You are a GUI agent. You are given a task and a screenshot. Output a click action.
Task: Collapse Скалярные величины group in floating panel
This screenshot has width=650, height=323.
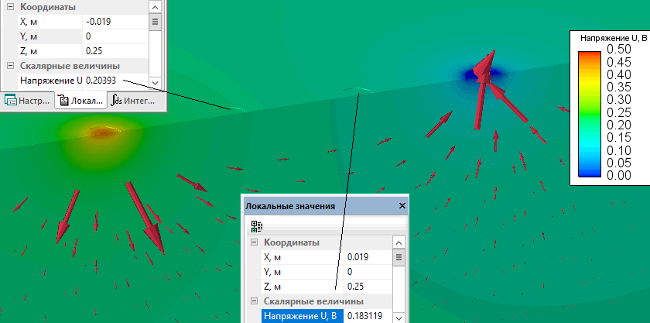tap(252, 301)
